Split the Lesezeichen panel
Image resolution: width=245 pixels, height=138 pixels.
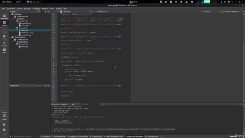[46, 86]
